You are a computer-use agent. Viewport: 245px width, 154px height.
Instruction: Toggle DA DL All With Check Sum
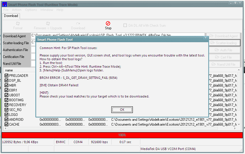tap(125, 25)
